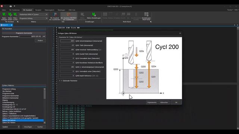Screen dimensions: 239x134
Task: Click the Q203 Koordinate Werkstück-Oberfläche field
Action: 67,63
